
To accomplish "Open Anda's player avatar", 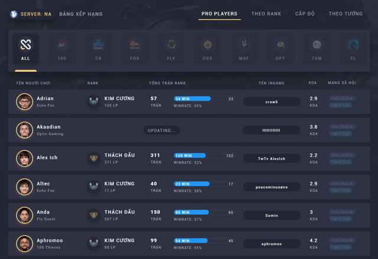I will point(25,215).
